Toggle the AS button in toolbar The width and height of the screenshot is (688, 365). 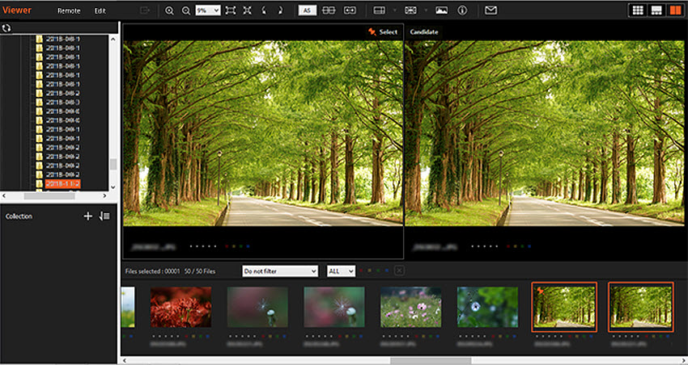coord(307,10)
